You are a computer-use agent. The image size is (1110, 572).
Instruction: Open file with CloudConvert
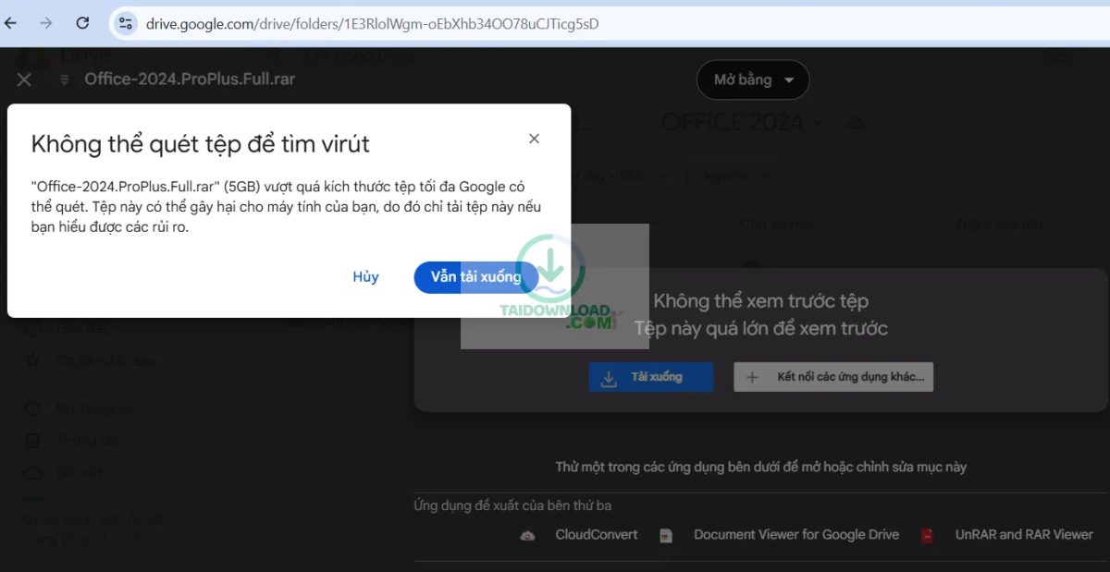point(596,534)
